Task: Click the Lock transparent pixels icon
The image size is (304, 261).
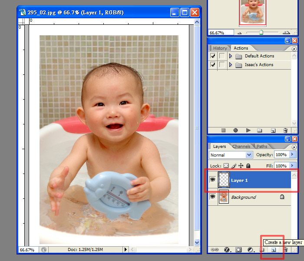Action: pyautogui.click(x=226, y=166)
